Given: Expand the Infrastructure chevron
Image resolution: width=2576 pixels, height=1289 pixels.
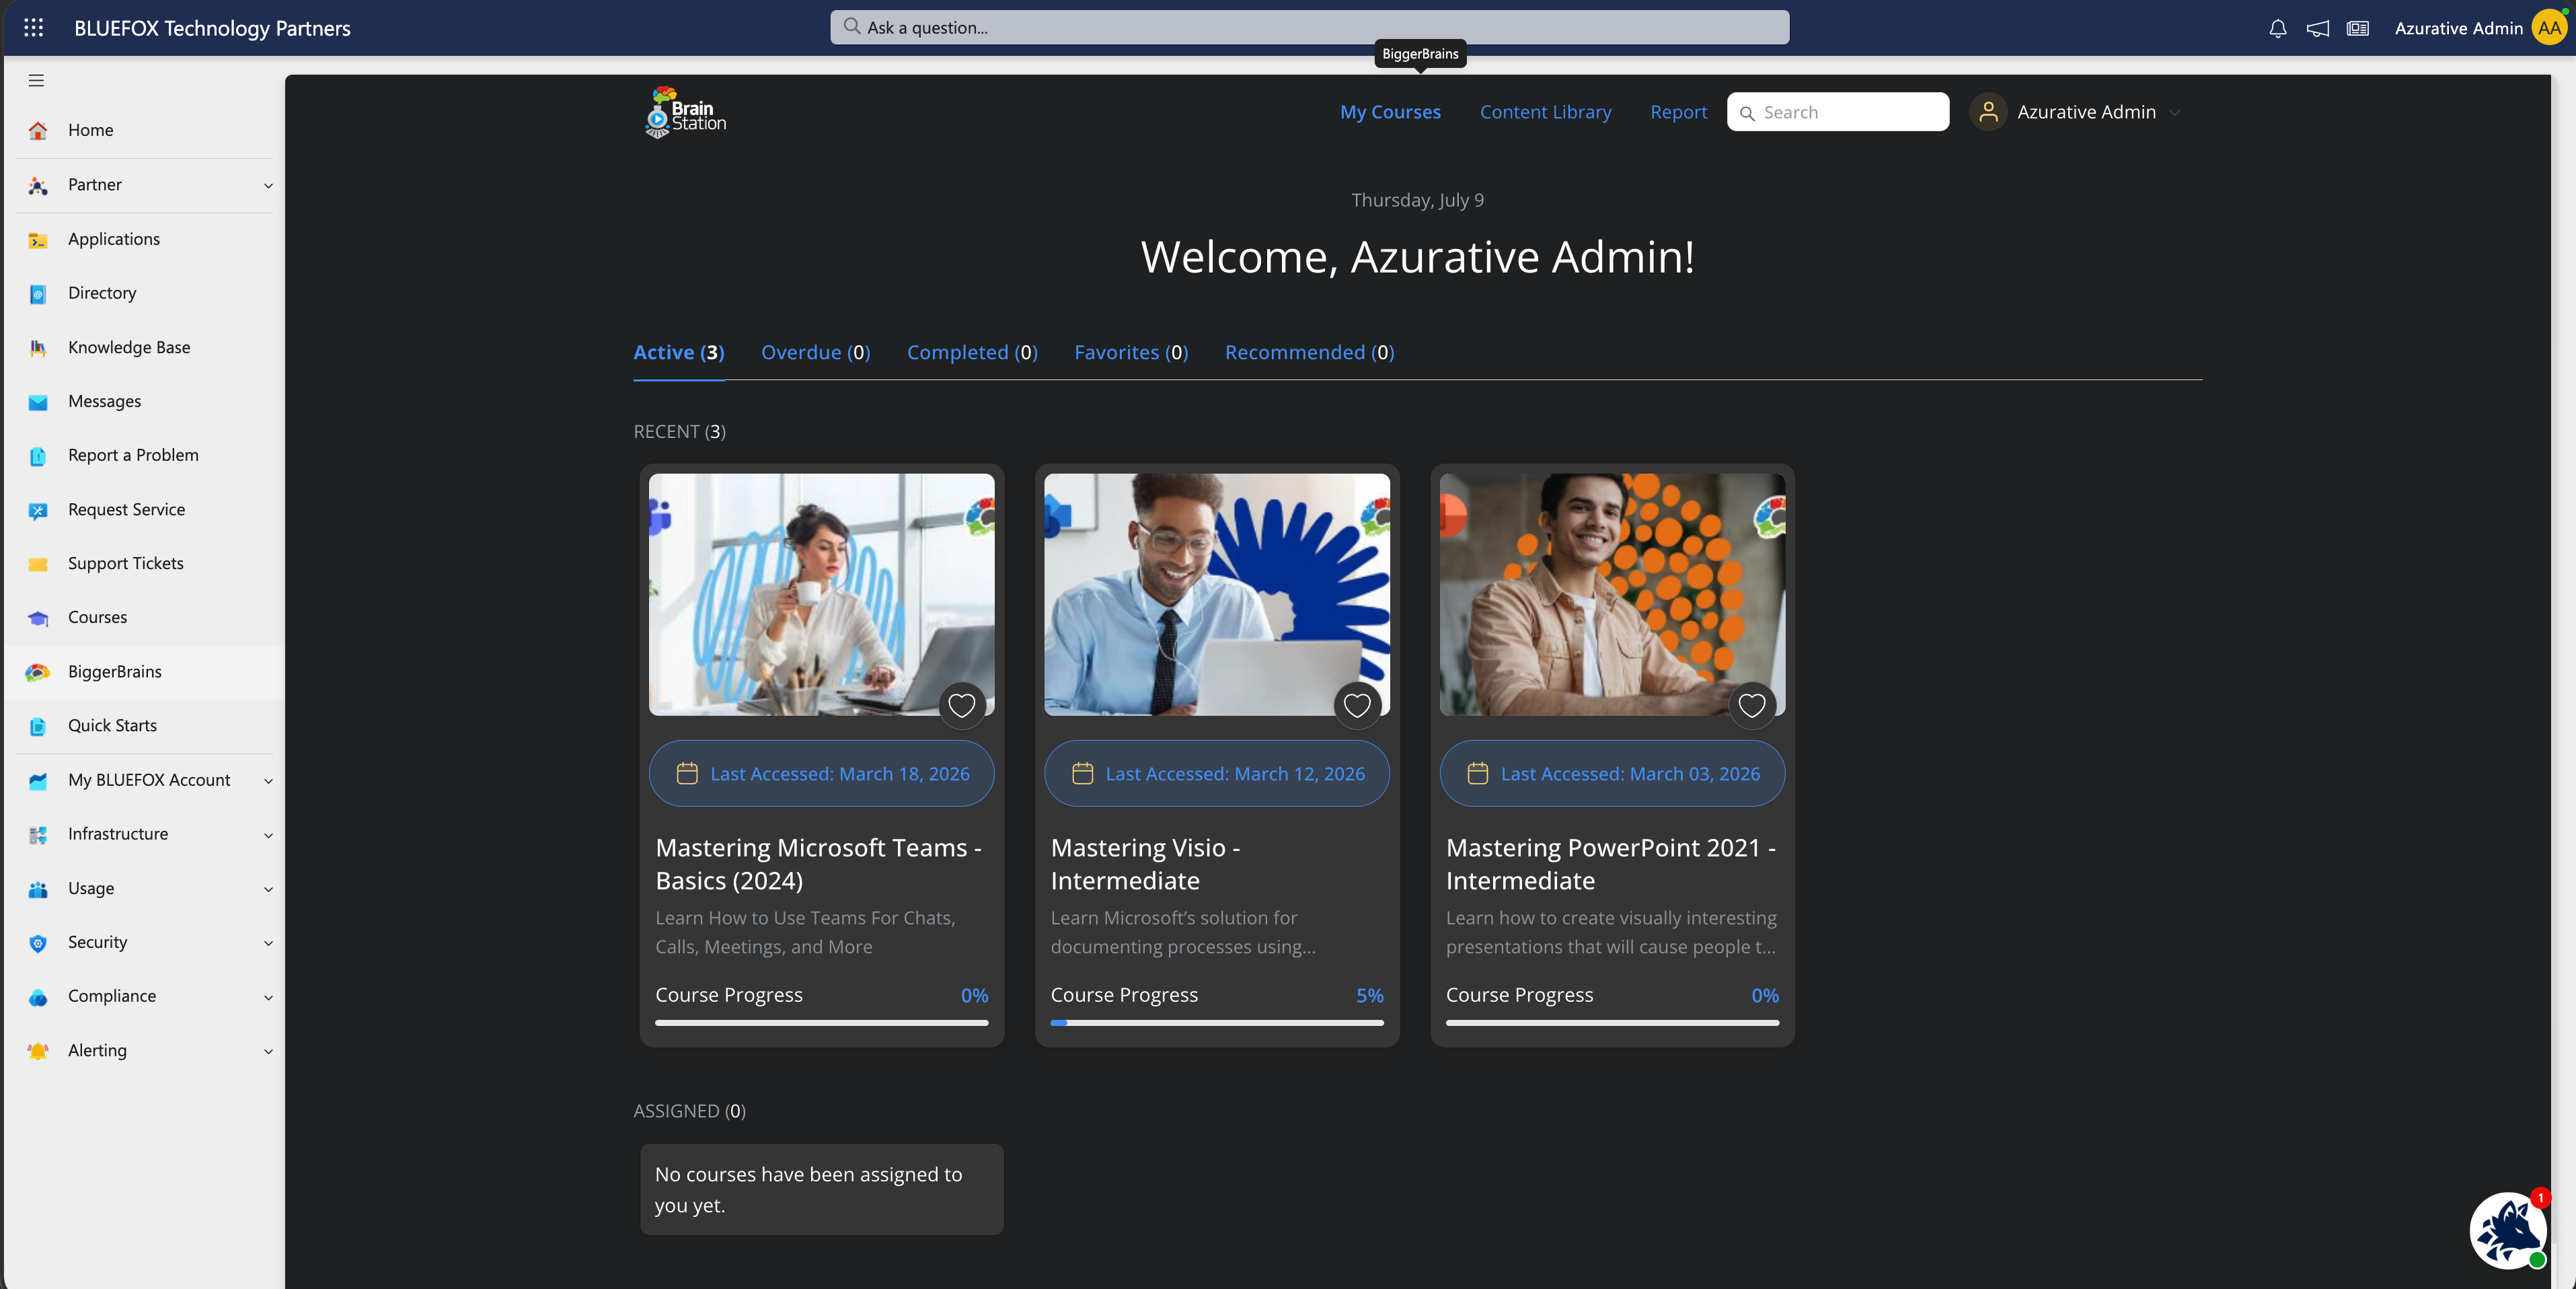Looking at the screenshot, I should click(x=268, y=835).
